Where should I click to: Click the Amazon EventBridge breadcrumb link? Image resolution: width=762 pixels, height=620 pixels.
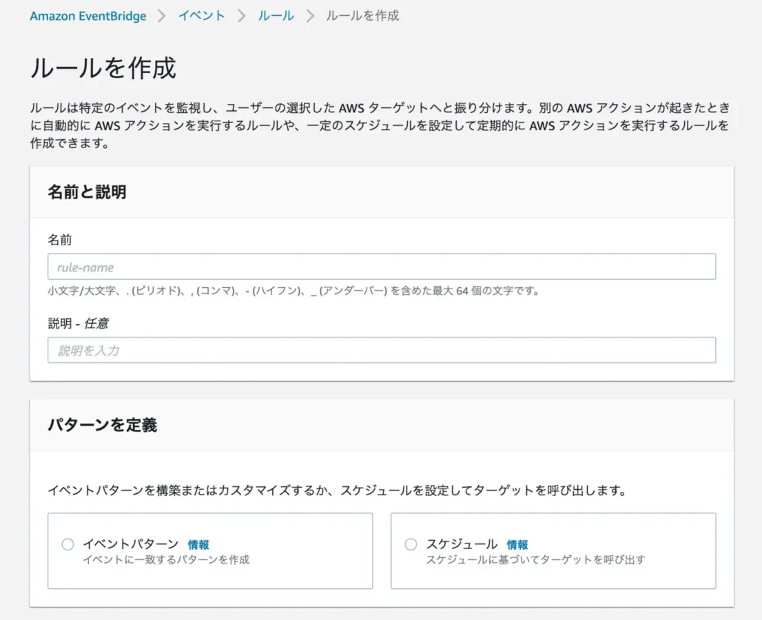point(87,16)
